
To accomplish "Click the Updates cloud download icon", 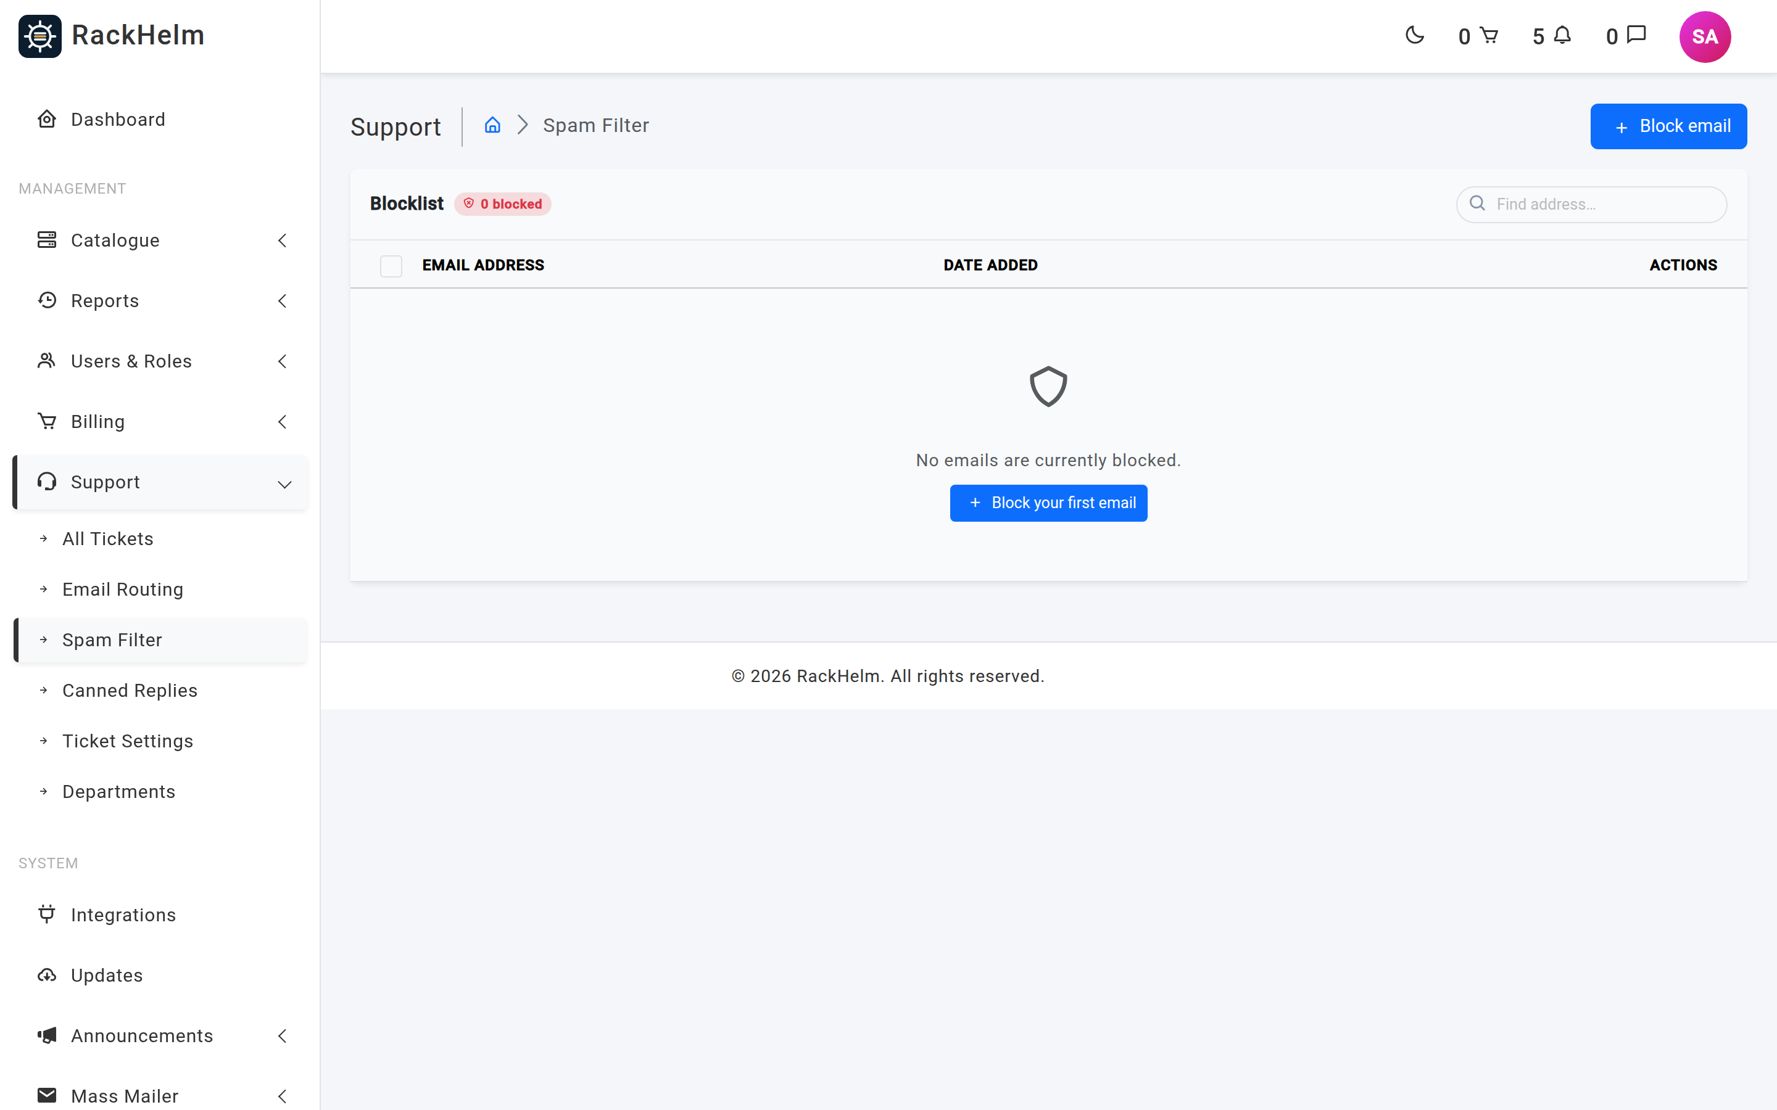I will coord(47,975).
